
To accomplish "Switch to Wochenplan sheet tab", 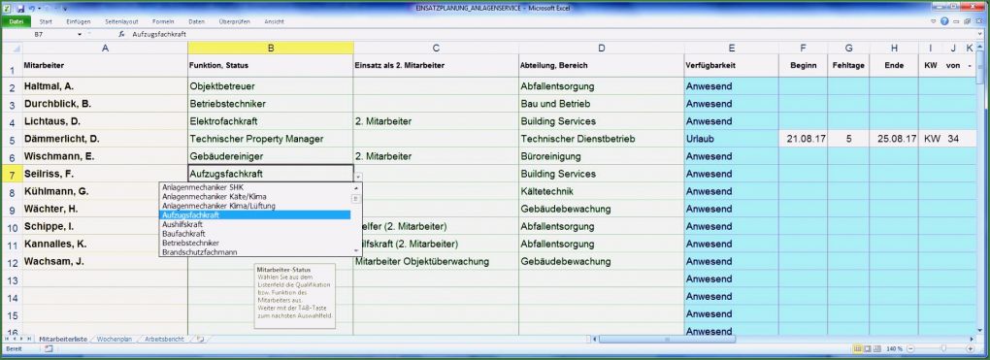I will pyautogui.click(x=115, y=340).
